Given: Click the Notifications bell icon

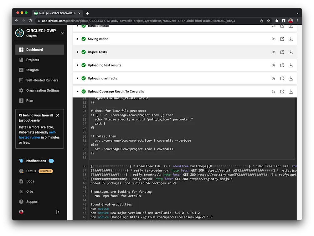Looking at the screenshot, I should point(21,161).
